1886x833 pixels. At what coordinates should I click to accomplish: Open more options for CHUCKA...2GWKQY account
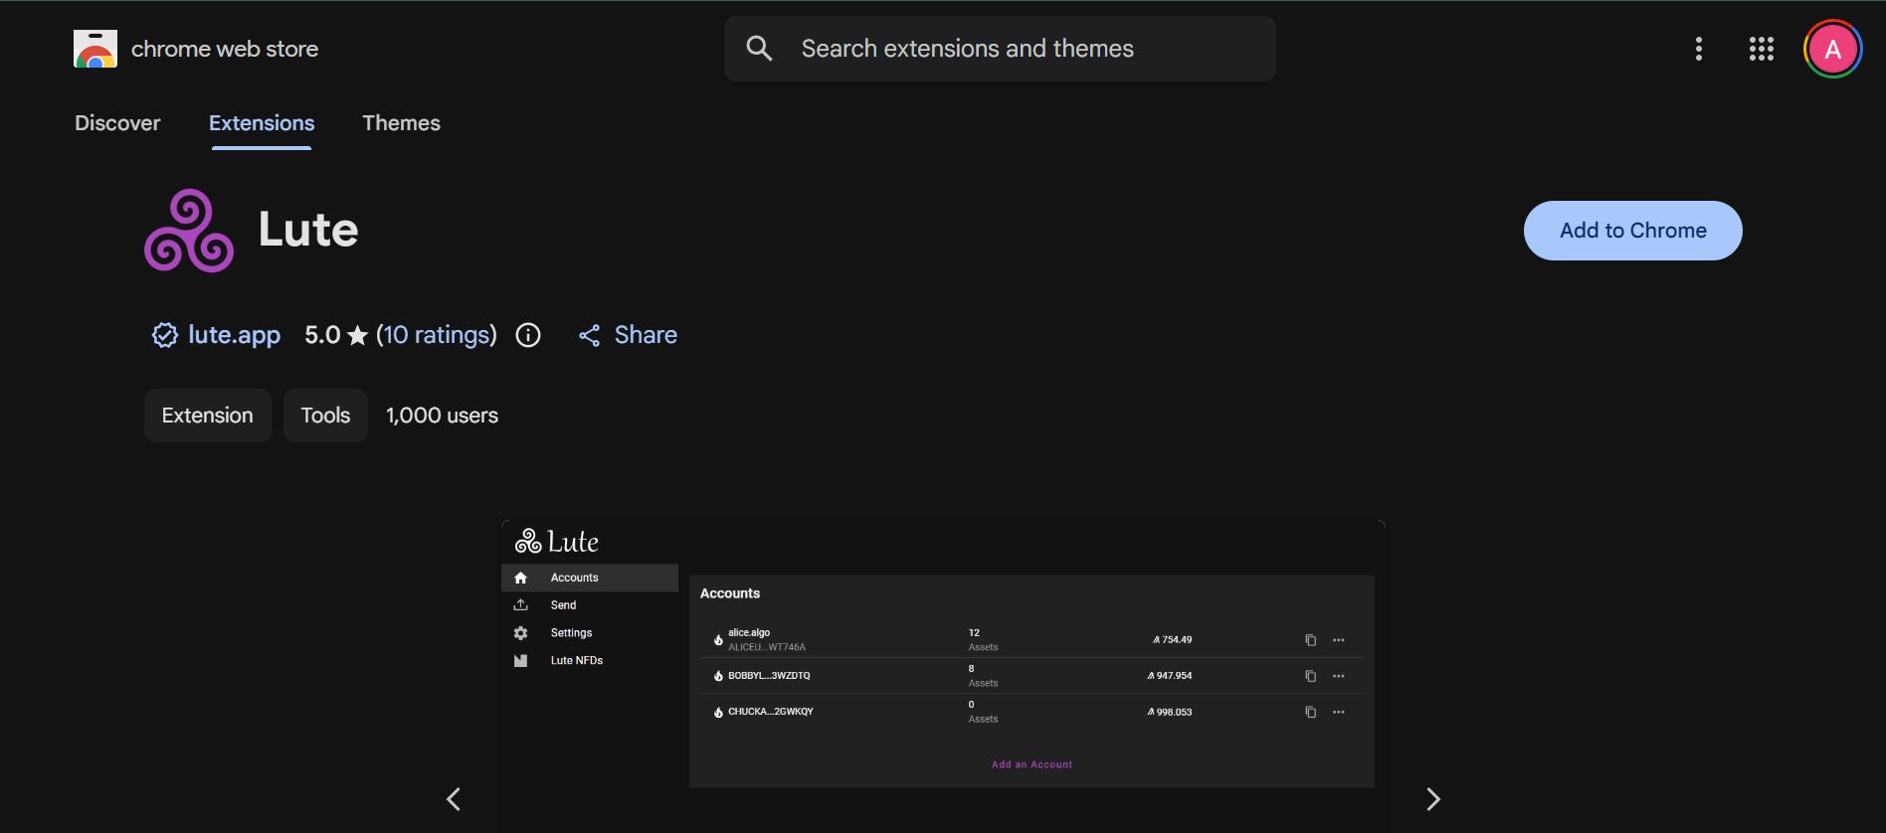[x=1339, y=712]
